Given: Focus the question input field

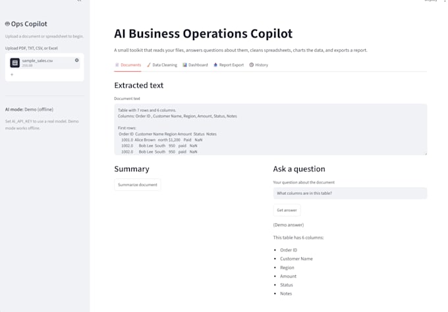Looking at the screenshot, I should (x=350, y=194).
